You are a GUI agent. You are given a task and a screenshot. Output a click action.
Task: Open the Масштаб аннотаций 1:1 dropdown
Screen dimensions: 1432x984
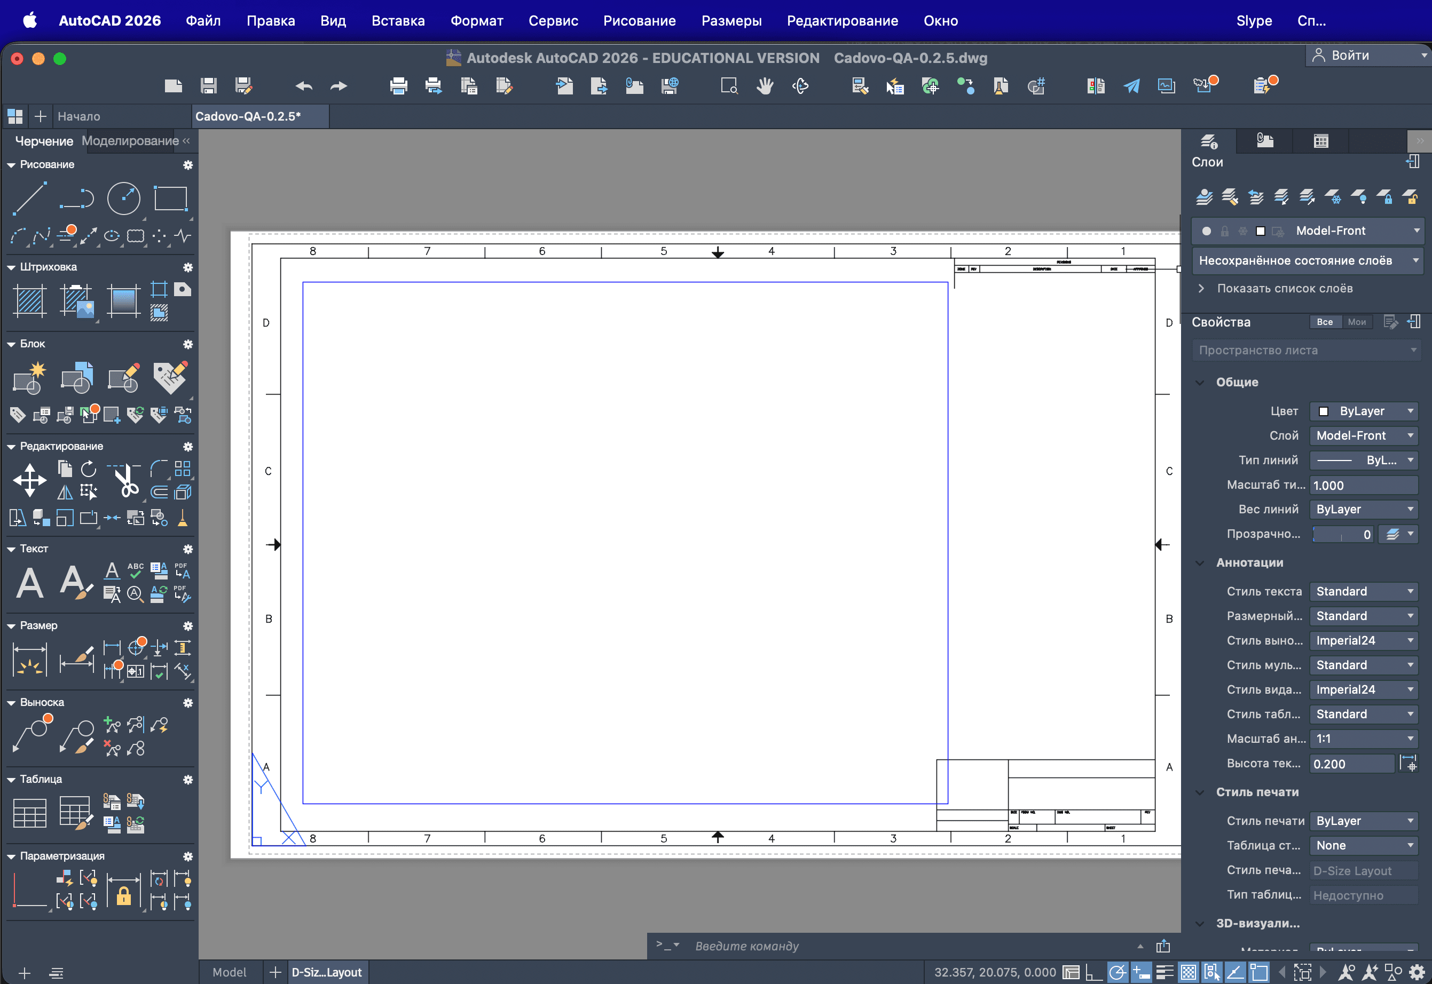1364,739
